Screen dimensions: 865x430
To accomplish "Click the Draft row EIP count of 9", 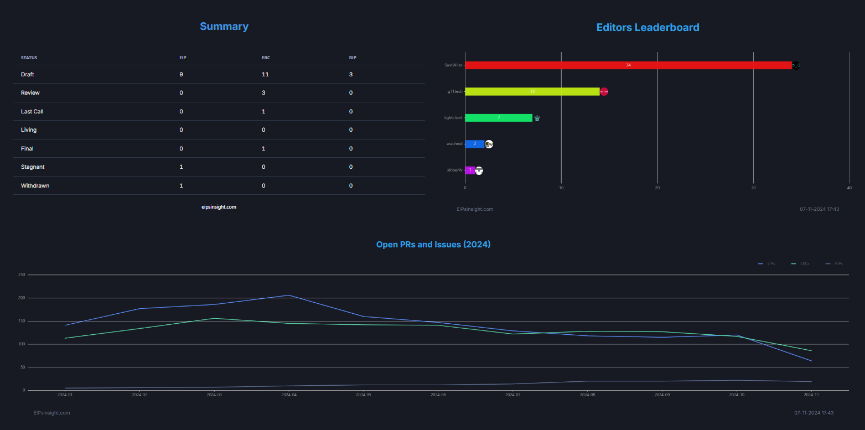I will (x=182, y=74).
